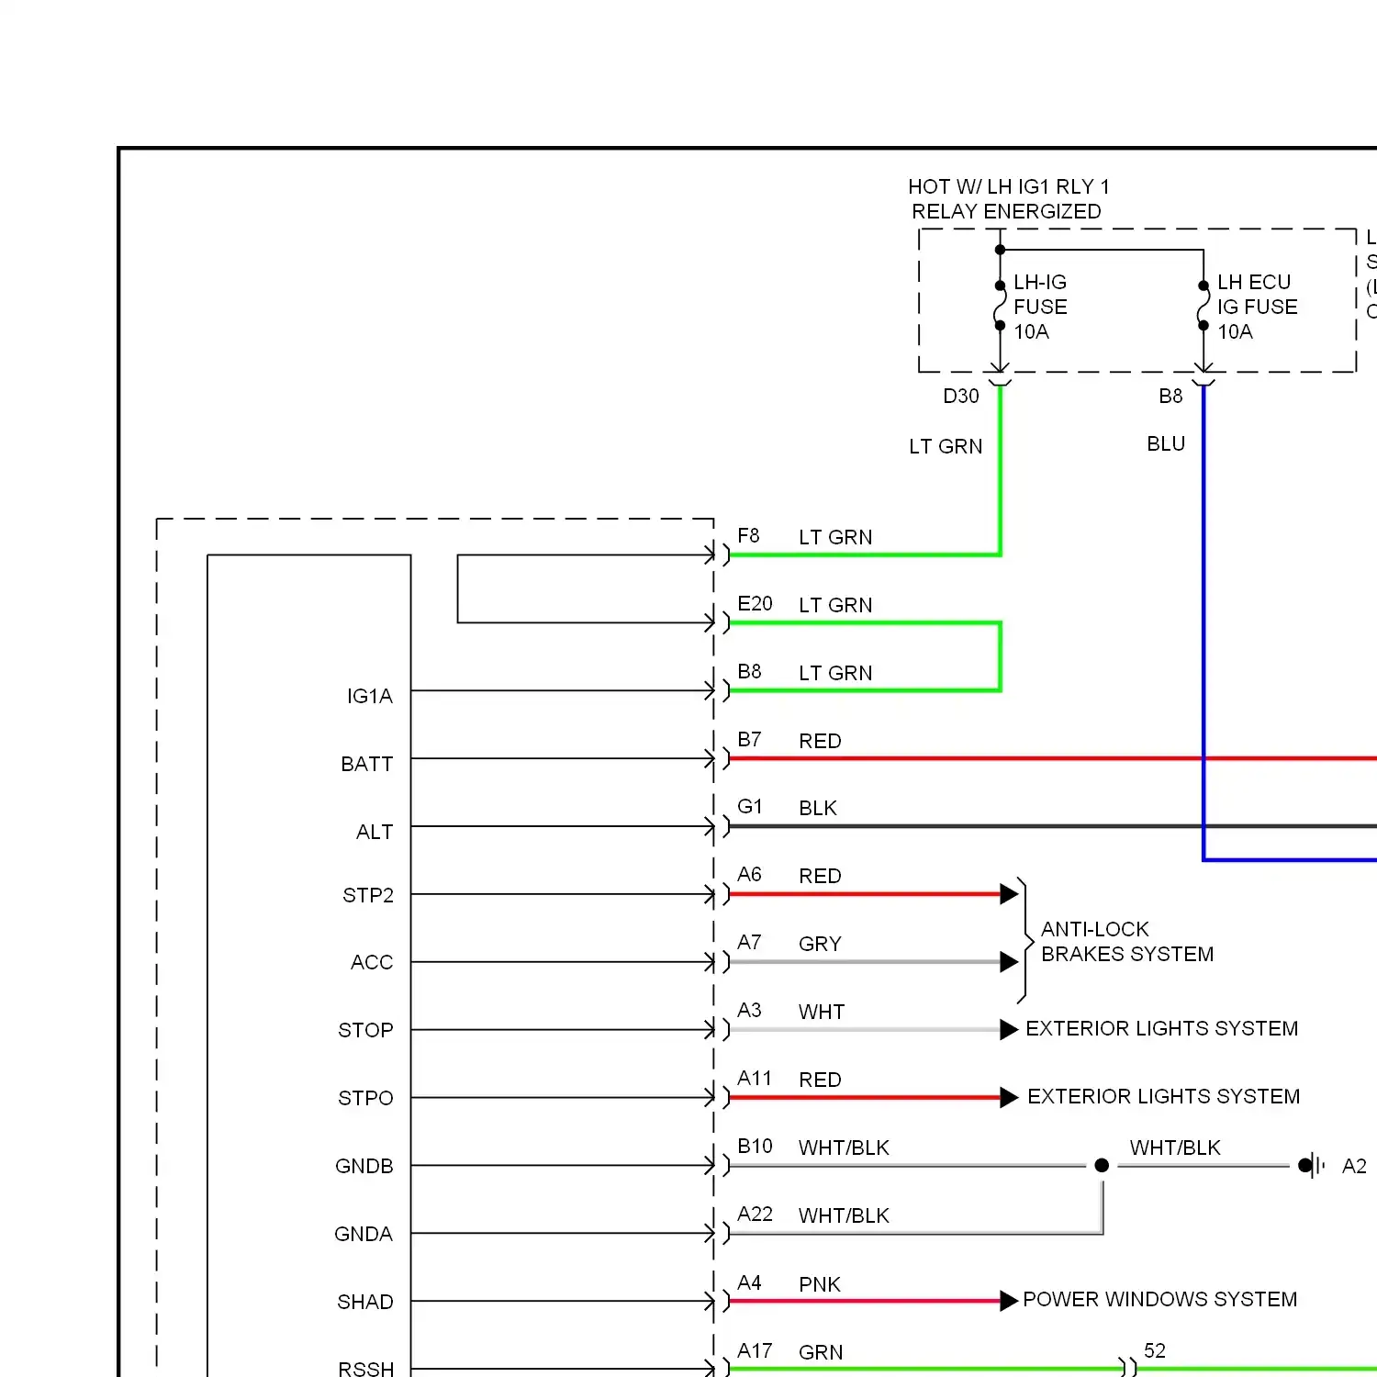Click the BATT pin label

366,765
